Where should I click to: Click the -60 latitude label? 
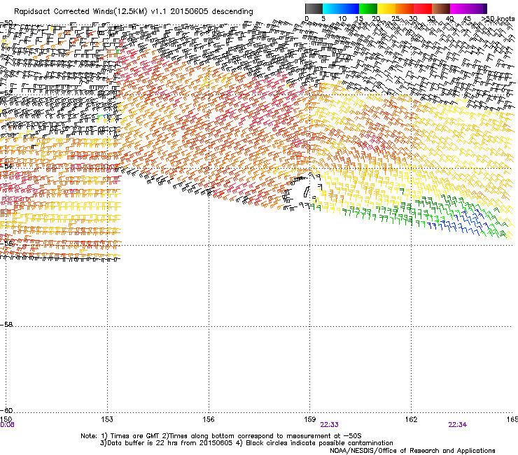click(6, 410)
